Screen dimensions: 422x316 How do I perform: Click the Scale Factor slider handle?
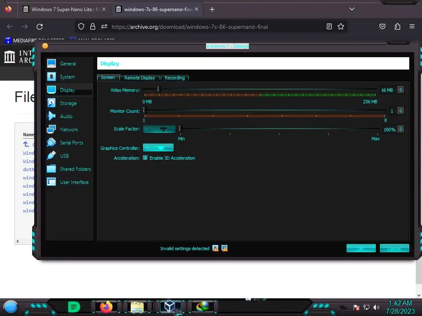[181, 128]
